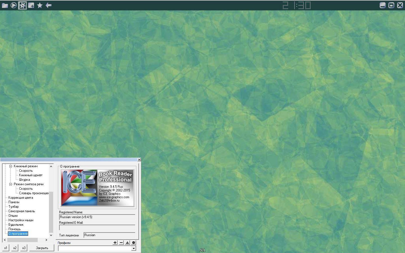The image size is (405, 253).
Task: Click the Registered Name field
Action: click(x=97, y=217)
